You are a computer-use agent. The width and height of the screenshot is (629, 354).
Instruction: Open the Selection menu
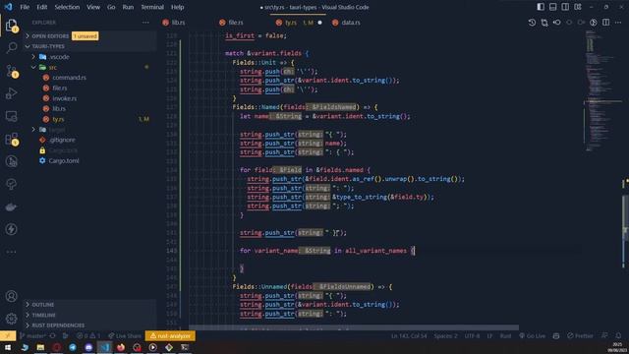tap(67, 7)
